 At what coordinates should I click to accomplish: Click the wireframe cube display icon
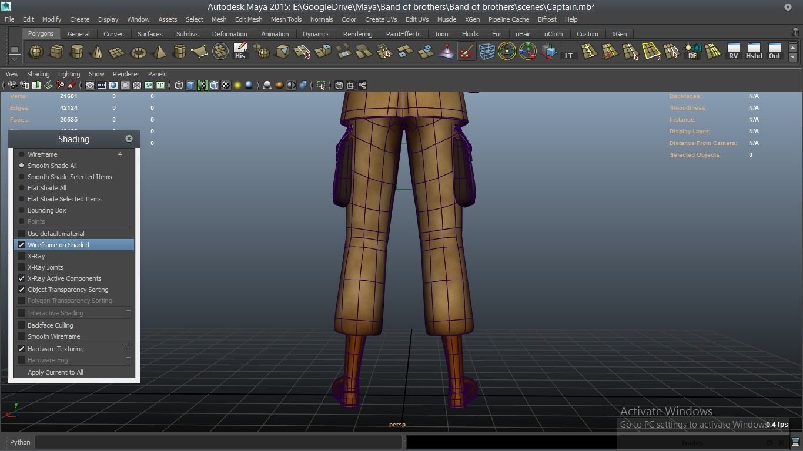pos(179,86)
